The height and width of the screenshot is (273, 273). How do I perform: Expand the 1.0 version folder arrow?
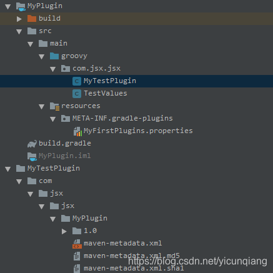click(64, 231)
